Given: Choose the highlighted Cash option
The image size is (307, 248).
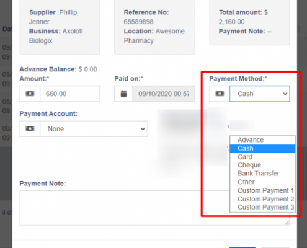Looking at the screenshot, I should (262, 149).
